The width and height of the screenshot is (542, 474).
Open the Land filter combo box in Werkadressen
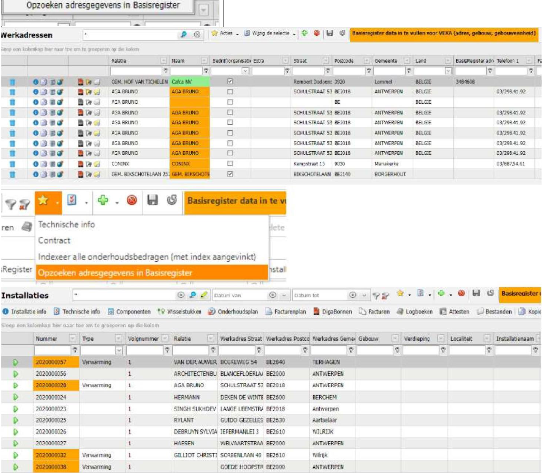448,71
